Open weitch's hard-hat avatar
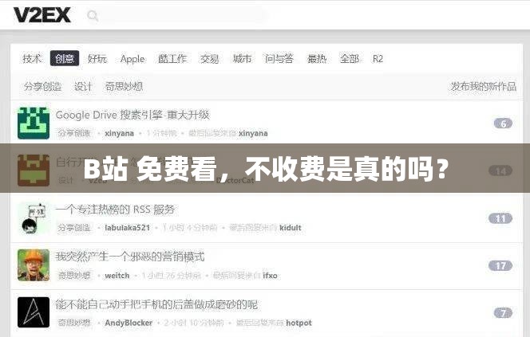The height and width of the screenshot is (337, 530). pos(34,265)
